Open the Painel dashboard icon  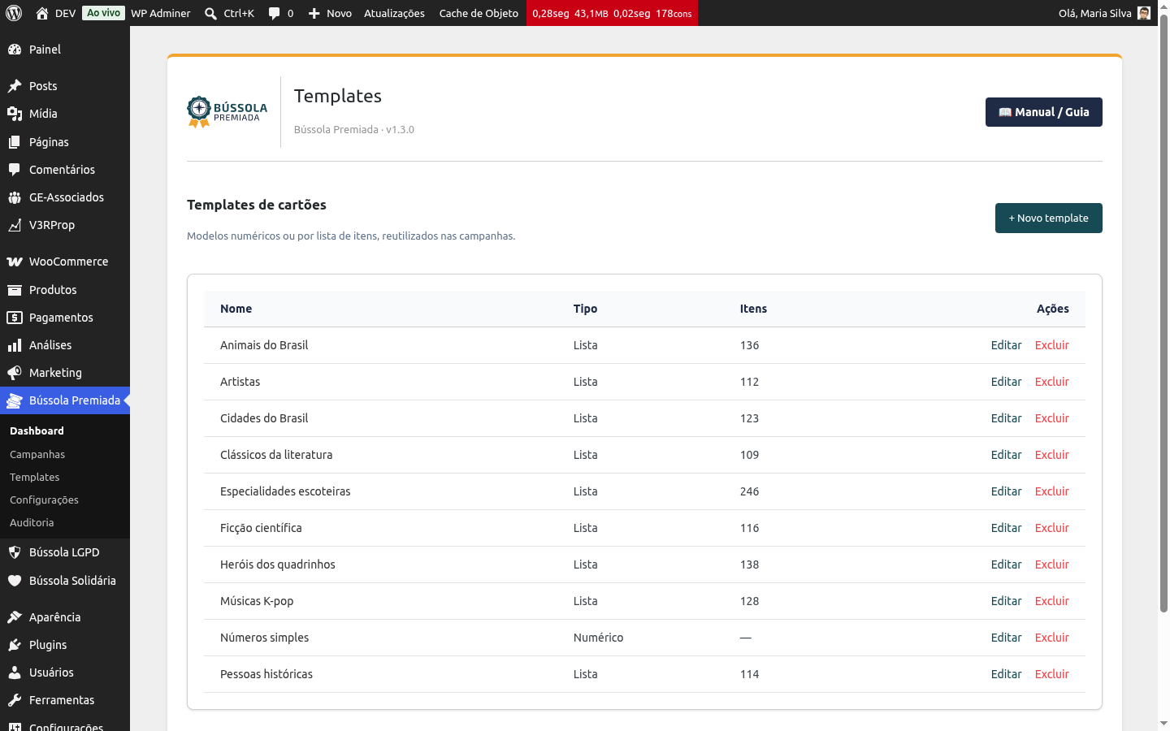[15, 50]
